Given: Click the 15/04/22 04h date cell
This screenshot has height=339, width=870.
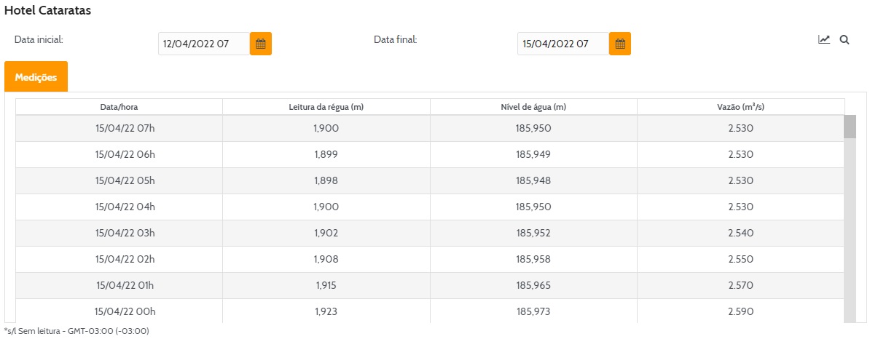Looking at the screenshot, I should coord(125,207).
